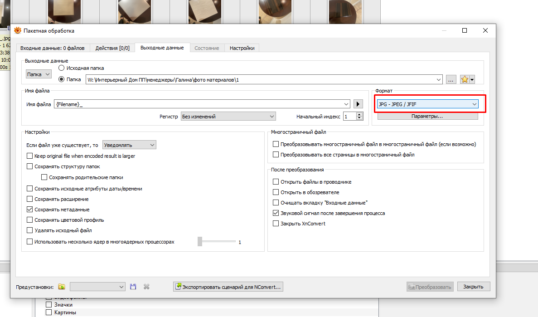Select the 'Исходная папка' radio button
538x317 pixels.
[62, 68]
